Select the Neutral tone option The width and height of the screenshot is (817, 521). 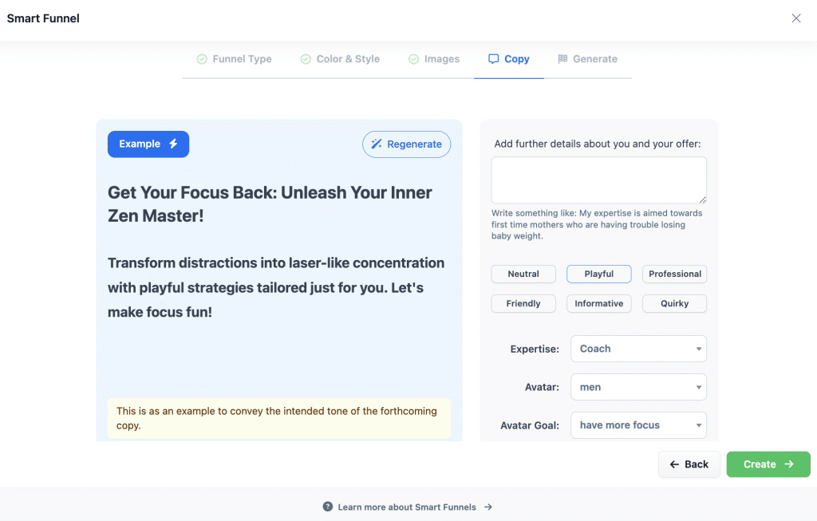click(x=523, y=274)
